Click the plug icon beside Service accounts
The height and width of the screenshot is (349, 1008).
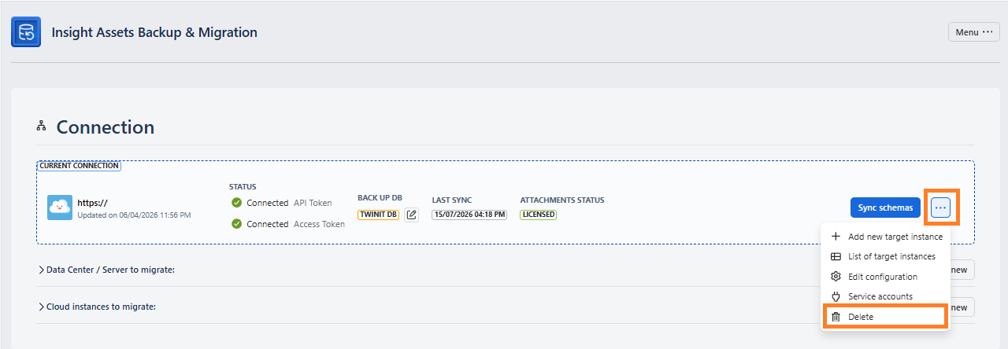(836, 296)
